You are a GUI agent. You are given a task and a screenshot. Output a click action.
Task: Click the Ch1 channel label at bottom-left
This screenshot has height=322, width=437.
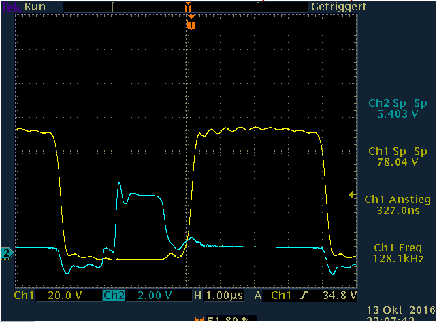pyautogui.click(x=24, y=296)
